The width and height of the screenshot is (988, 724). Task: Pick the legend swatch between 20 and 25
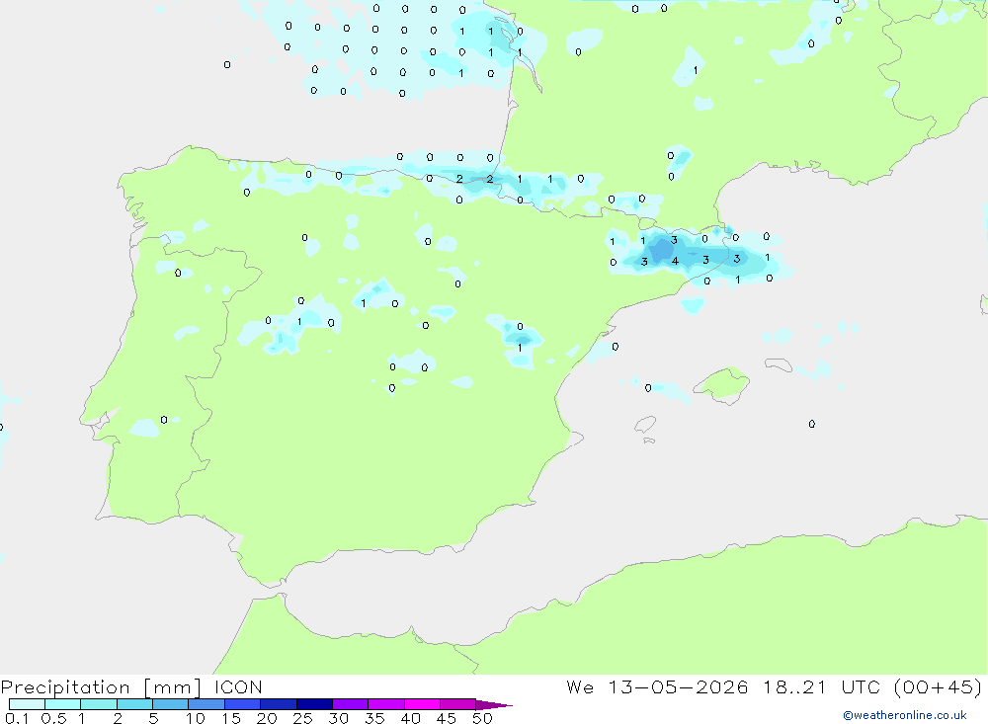coord(279,704)
